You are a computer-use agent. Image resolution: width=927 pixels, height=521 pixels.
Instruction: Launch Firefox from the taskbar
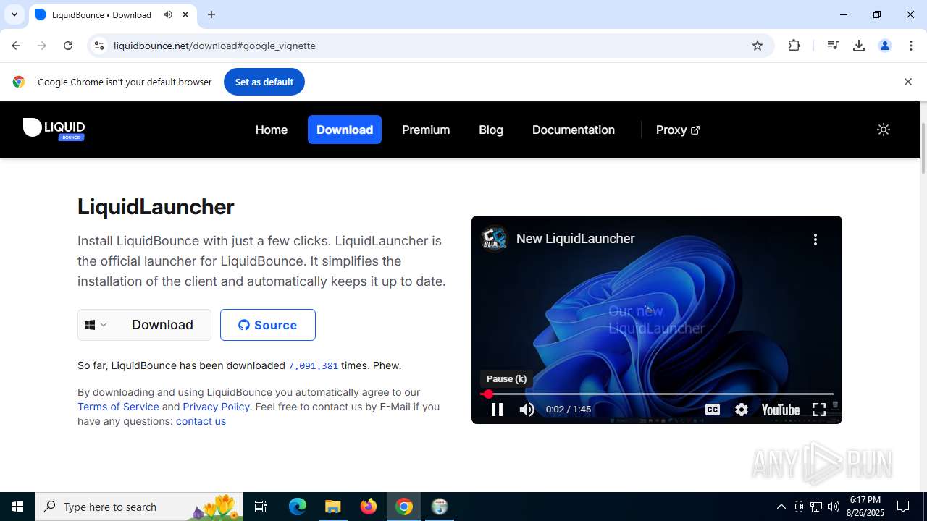click(369, 507)
